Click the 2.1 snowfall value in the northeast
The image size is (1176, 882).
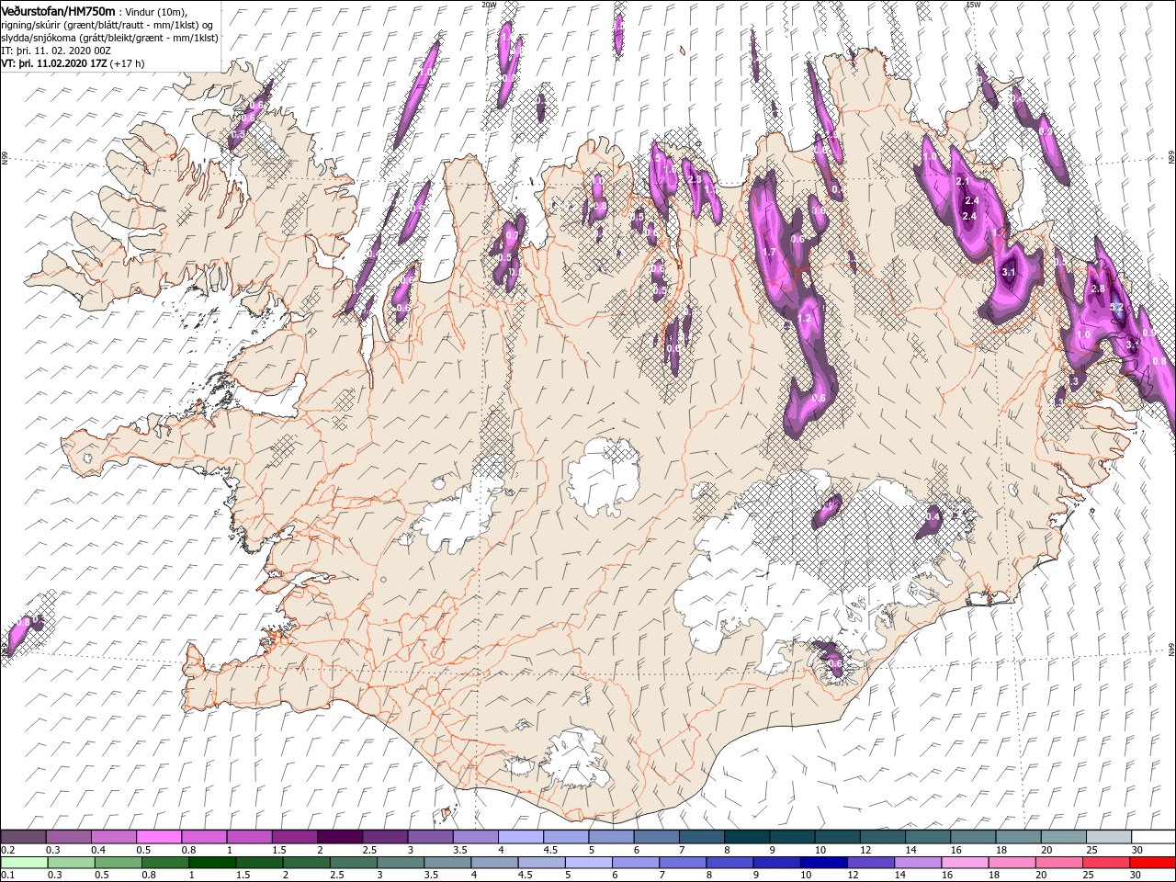pos(964,182)
